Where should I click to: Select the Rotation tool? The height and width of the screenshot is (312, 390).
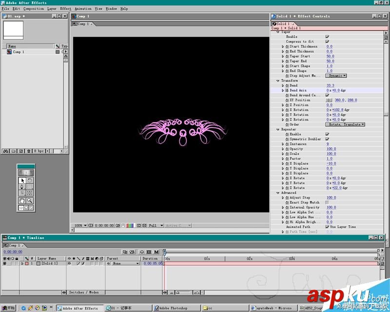point(30,180)
